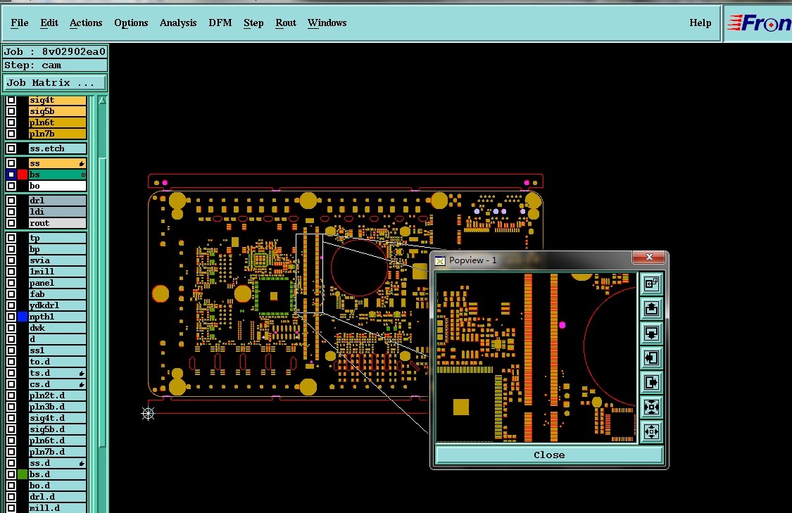Select the bo layer name
The height and width of the screenshot is (513, 792).
57,186
